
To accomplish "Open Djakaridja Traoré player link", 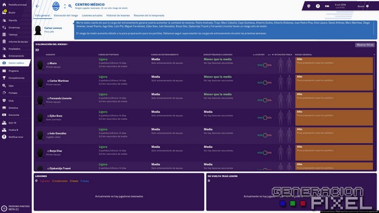I will coord(60,168).
